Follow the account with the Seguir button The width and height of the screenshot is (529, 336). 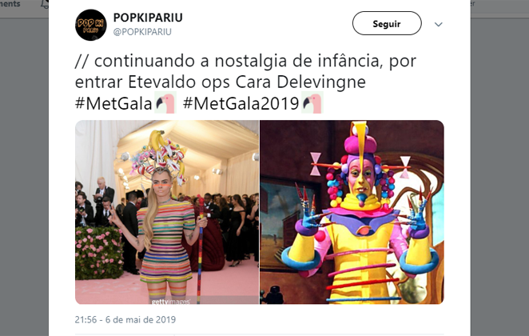[x=387, y=23]
